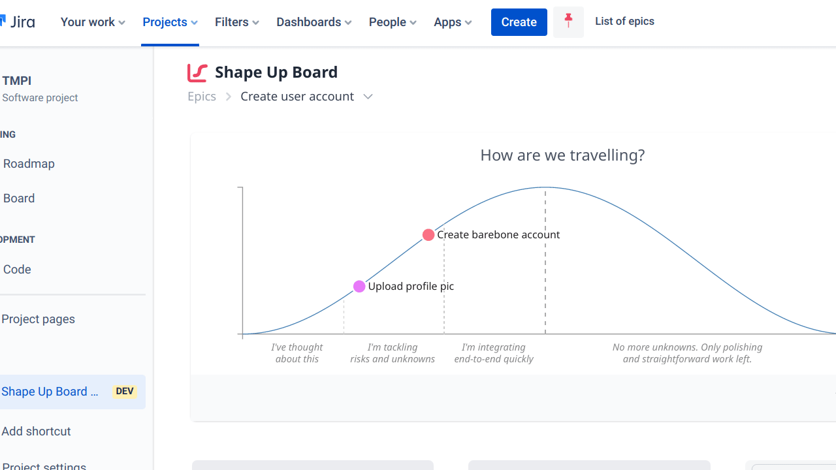Open the Dashboards menu

(x=314, y=22)
